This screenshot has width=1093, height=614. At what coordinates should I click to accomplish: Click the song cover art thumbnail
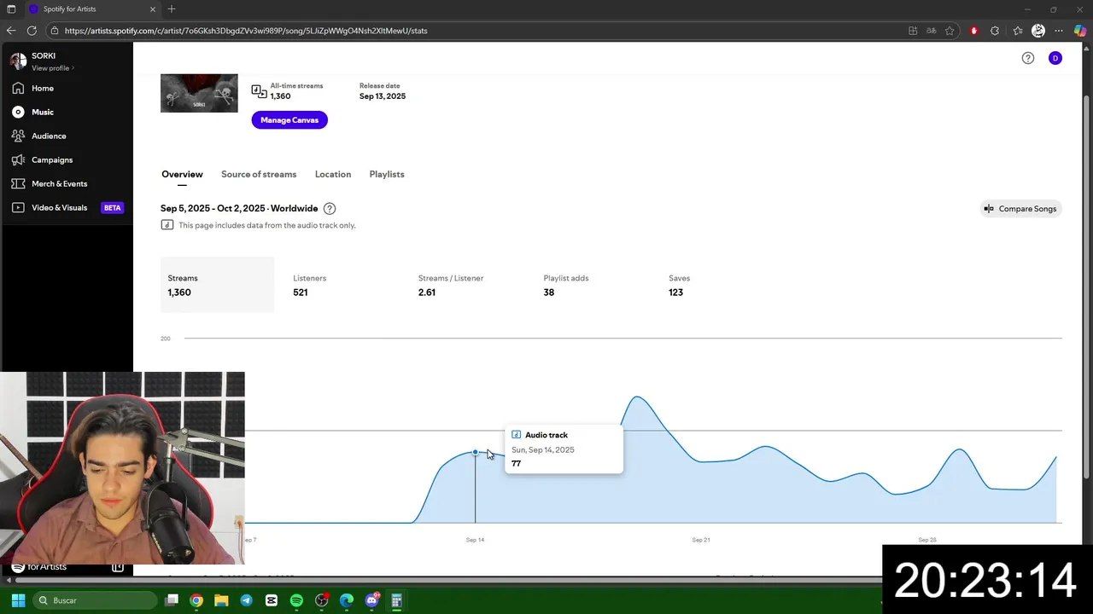coord(199,93)
